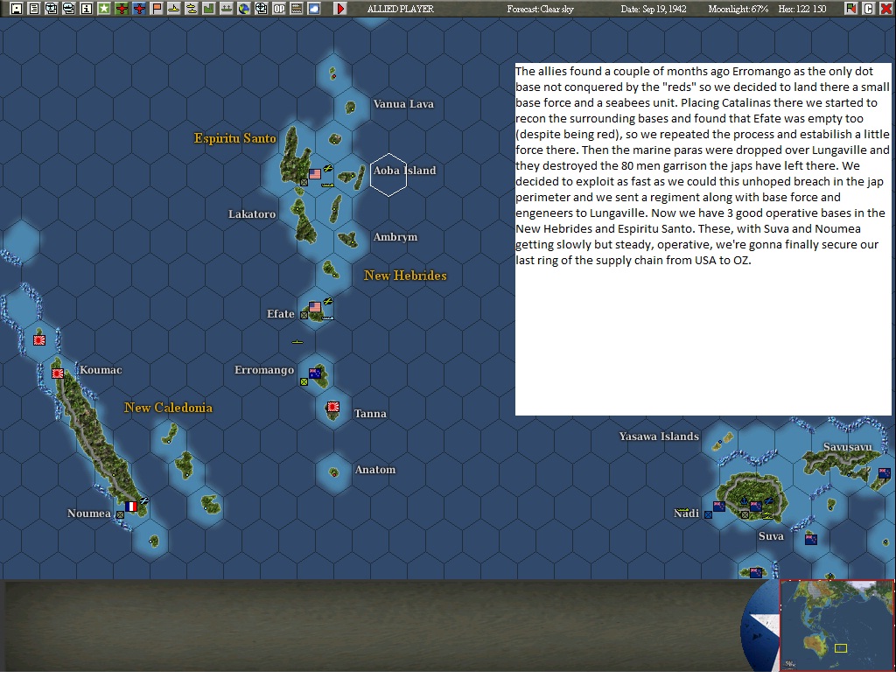
Task: Open the information 'i' screen icon
Action: tap(87, 9)
